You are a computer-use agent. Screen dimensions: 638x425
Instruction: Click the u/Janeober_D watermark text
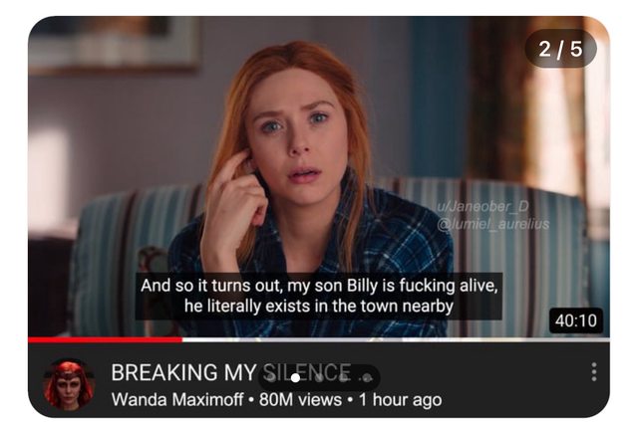point(482,206)
